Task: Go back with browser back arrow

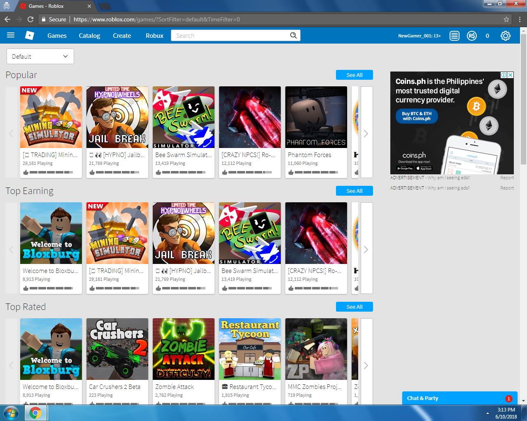Action: point(7,19)
